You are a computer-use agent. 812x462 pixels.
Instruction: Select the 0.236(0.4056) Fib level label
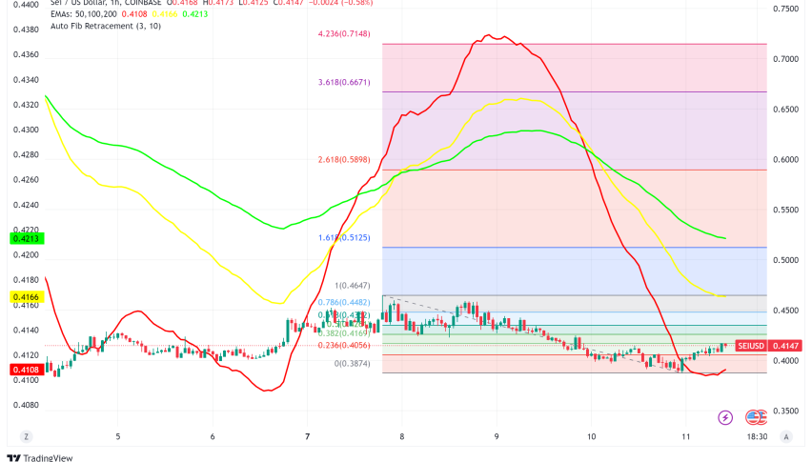coord(344,345)
